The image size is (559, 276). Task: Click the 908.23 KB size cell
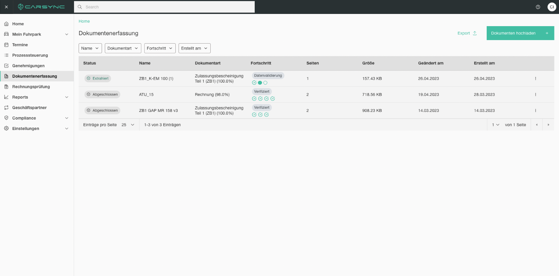click(x=372, y=111)
